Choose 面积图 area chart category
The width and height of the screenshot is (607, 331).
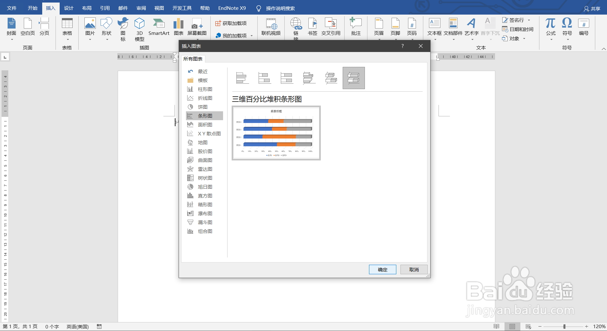click(204, 125)
